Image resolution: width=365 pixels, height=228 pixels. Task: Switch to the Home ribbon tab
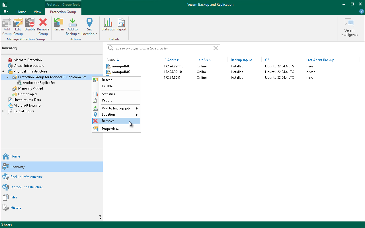pyautogui.click(x=21, y=12)
